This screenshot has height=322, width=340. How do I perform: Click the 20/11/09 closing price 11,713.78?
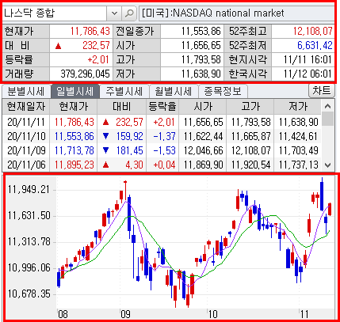pos(74,150)
